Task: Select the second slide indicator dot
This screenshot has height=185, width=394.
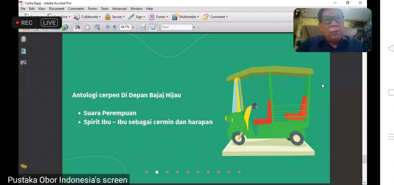Action: pyautogui.click(x=157, y=172)
